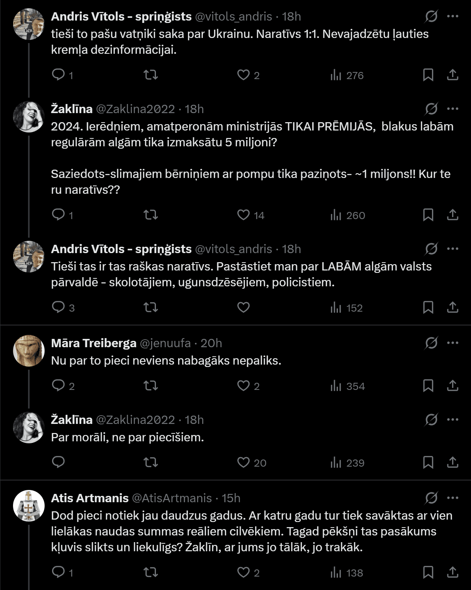
Task: Repost Žaklīna's tweet about 5 miljoni prēmijās
Action: coord(150,215)
